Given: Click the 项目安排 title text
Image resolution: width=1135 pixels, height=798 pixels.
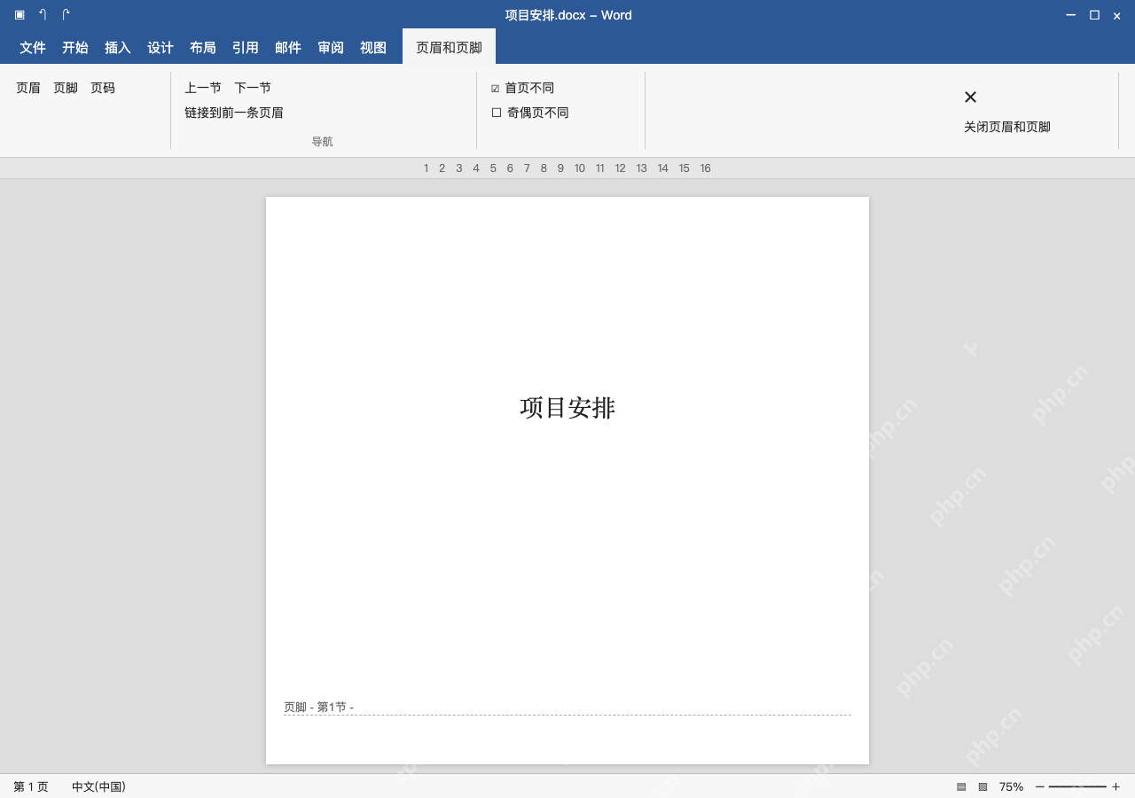Looking at the screenshot, I should coord(567,408).
